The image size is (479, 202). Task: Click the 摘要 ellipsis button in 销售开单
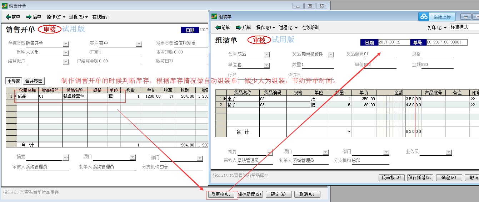pyautogui.click(x=66, y=157)
